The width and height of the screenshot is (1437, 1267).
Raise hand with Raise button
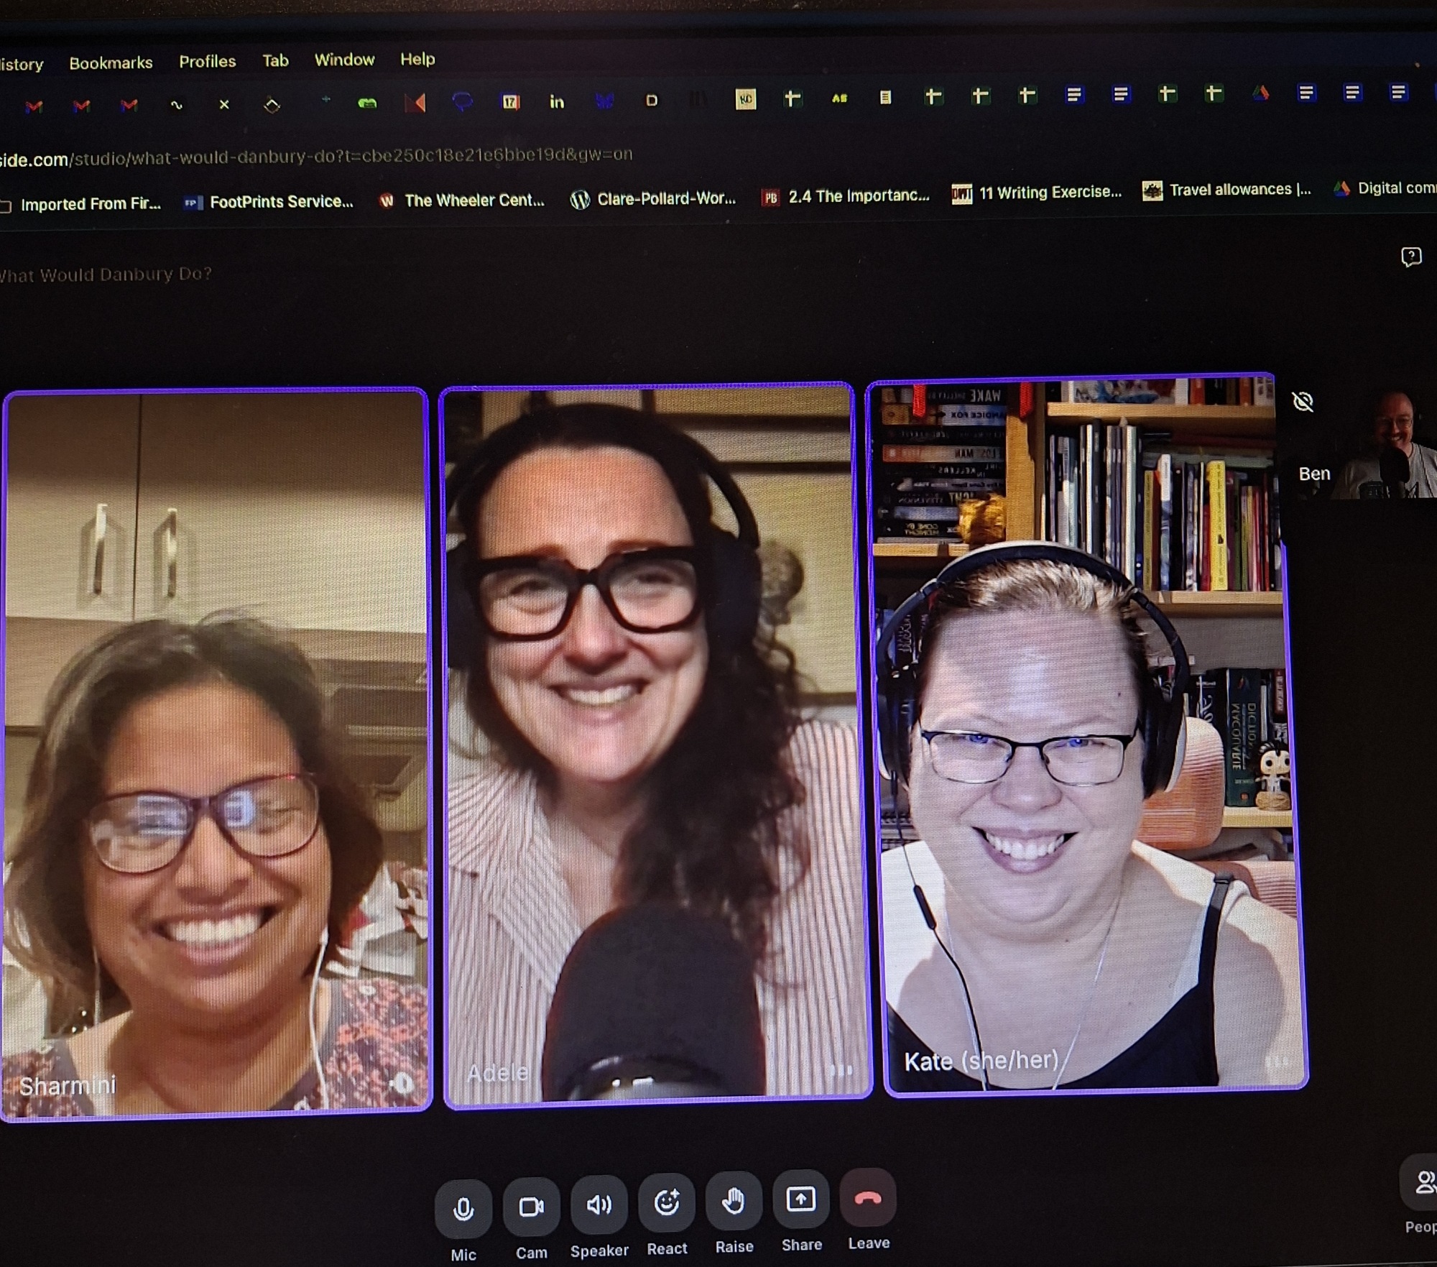click(734, 1201)
